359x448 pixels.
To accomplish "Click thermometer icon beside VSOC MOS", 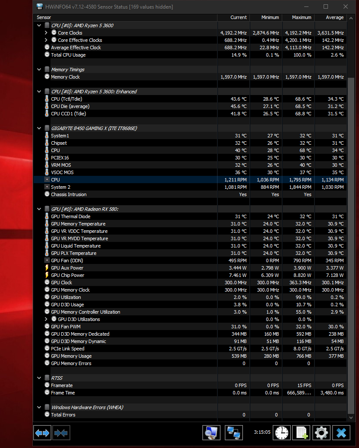I will (x=47, y=172).
